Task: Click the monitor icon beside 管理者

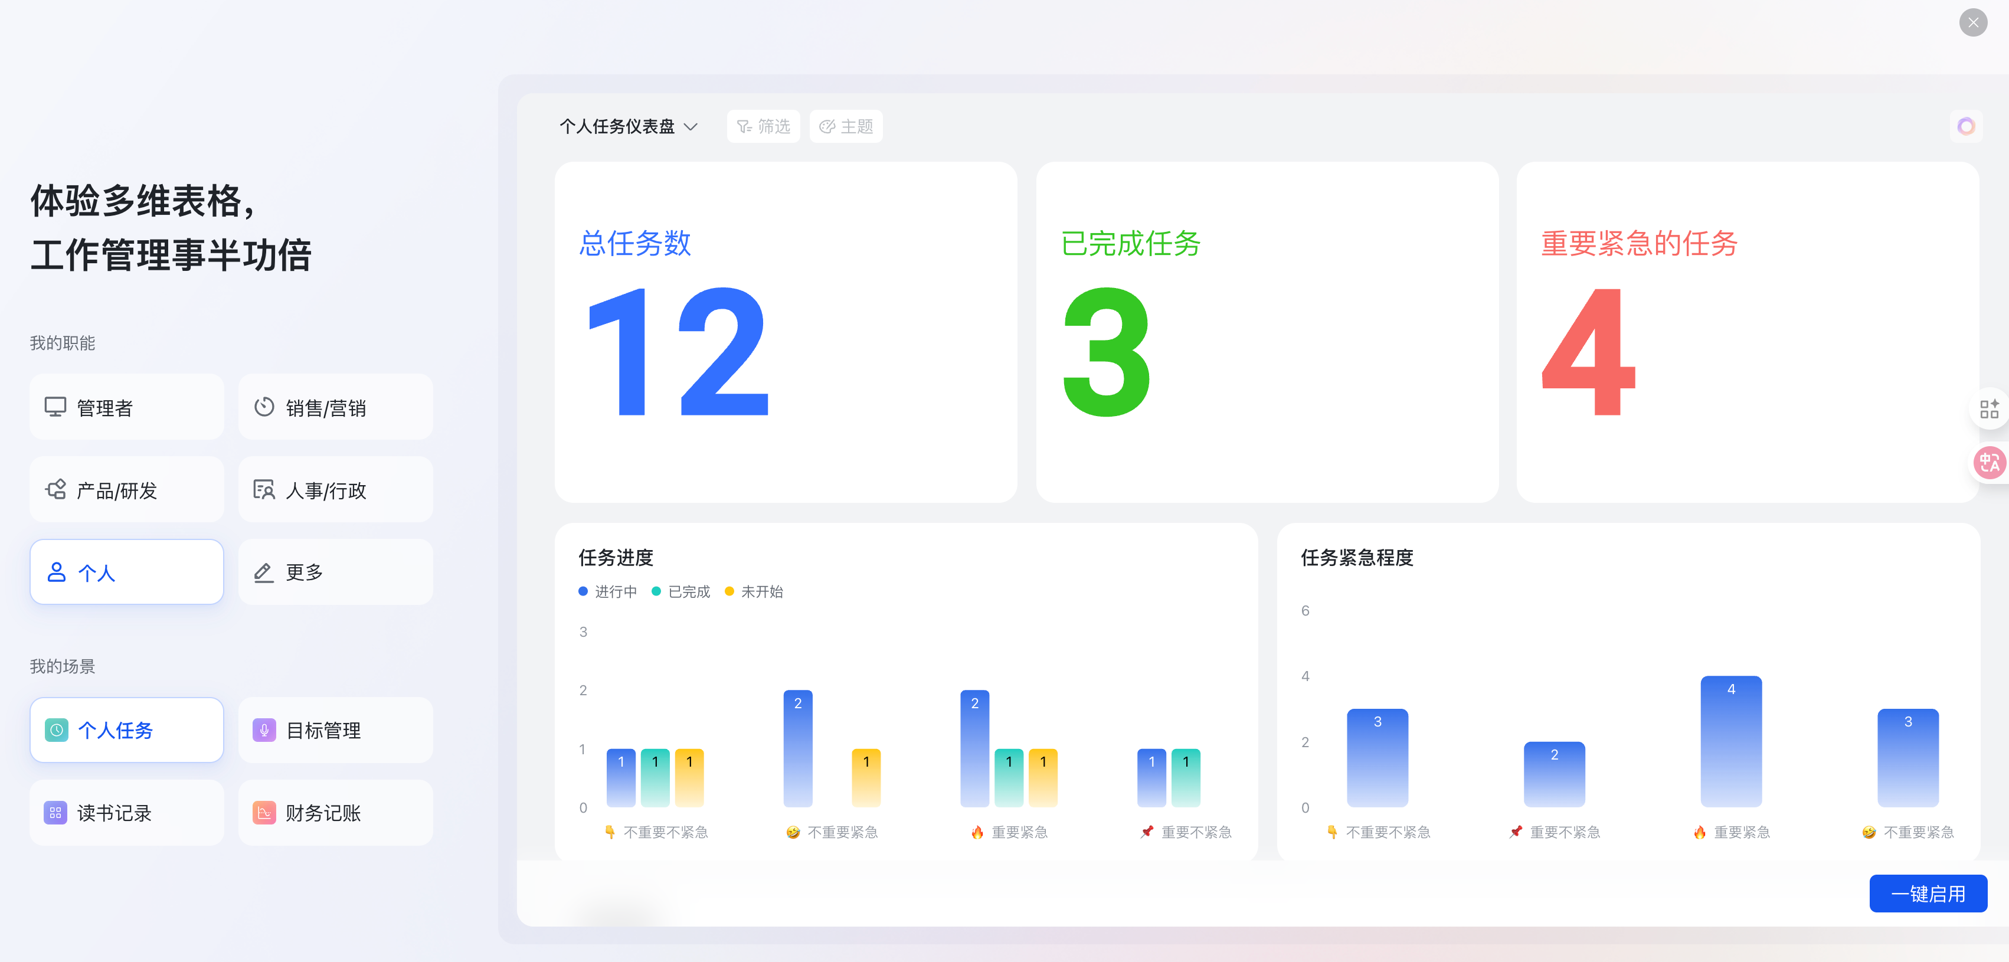Action: (x=55, y=407)
